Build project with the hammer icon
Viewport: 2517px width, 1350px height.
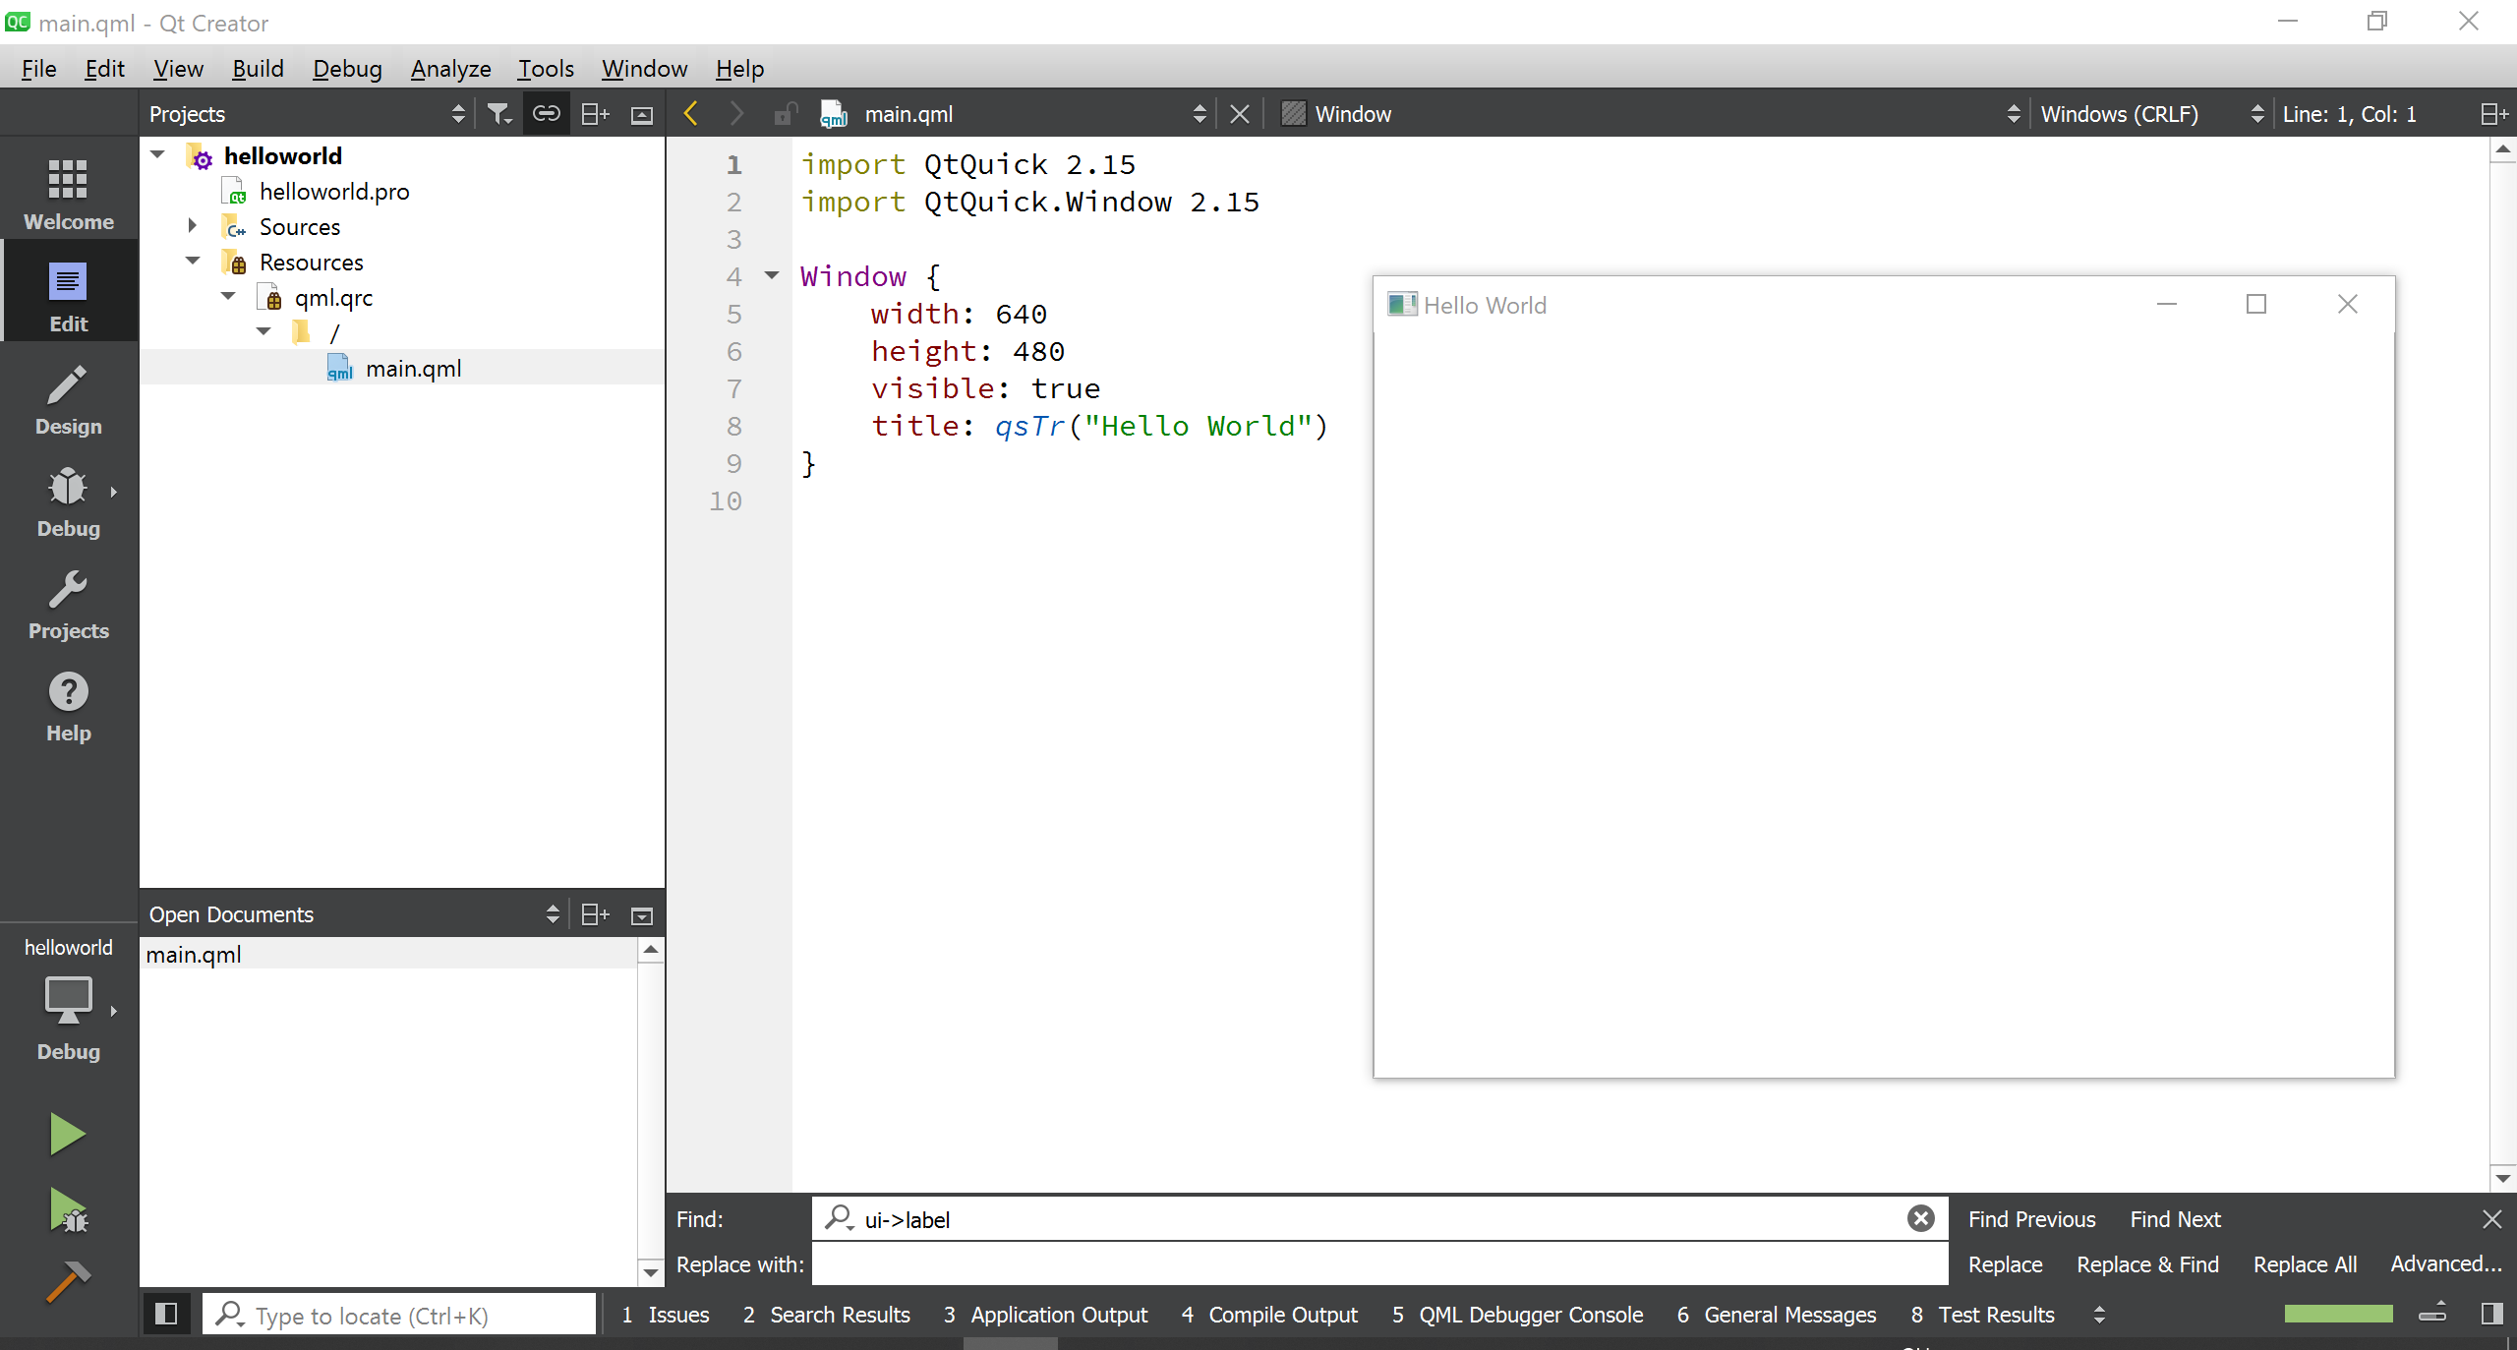pos(68,1281)
